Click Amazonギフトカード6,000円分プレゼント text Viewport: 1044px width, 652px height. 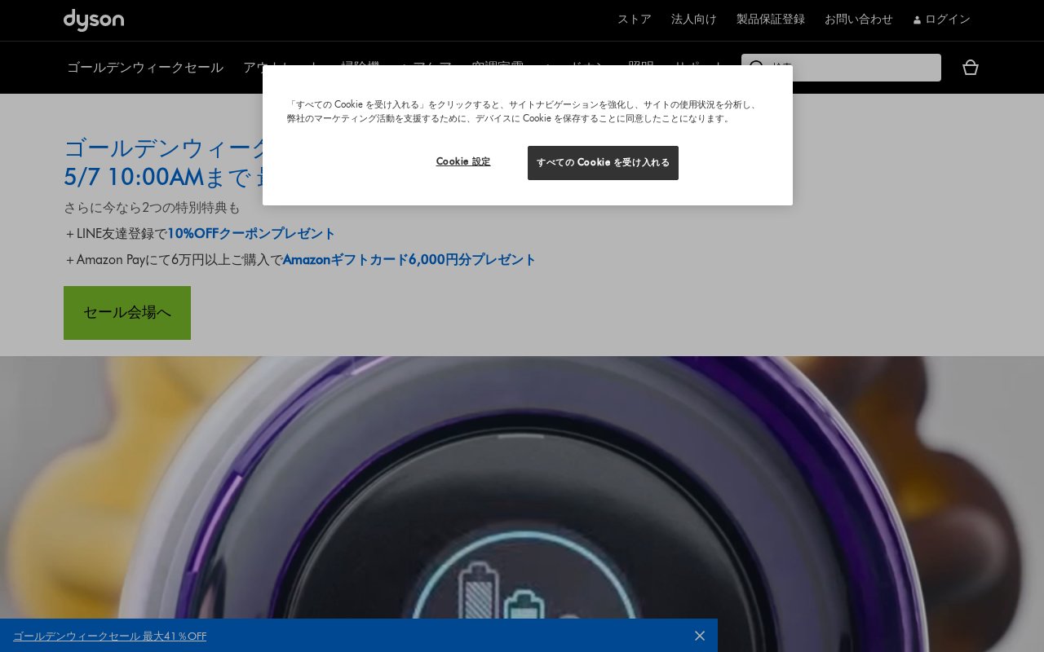(409, 260)
